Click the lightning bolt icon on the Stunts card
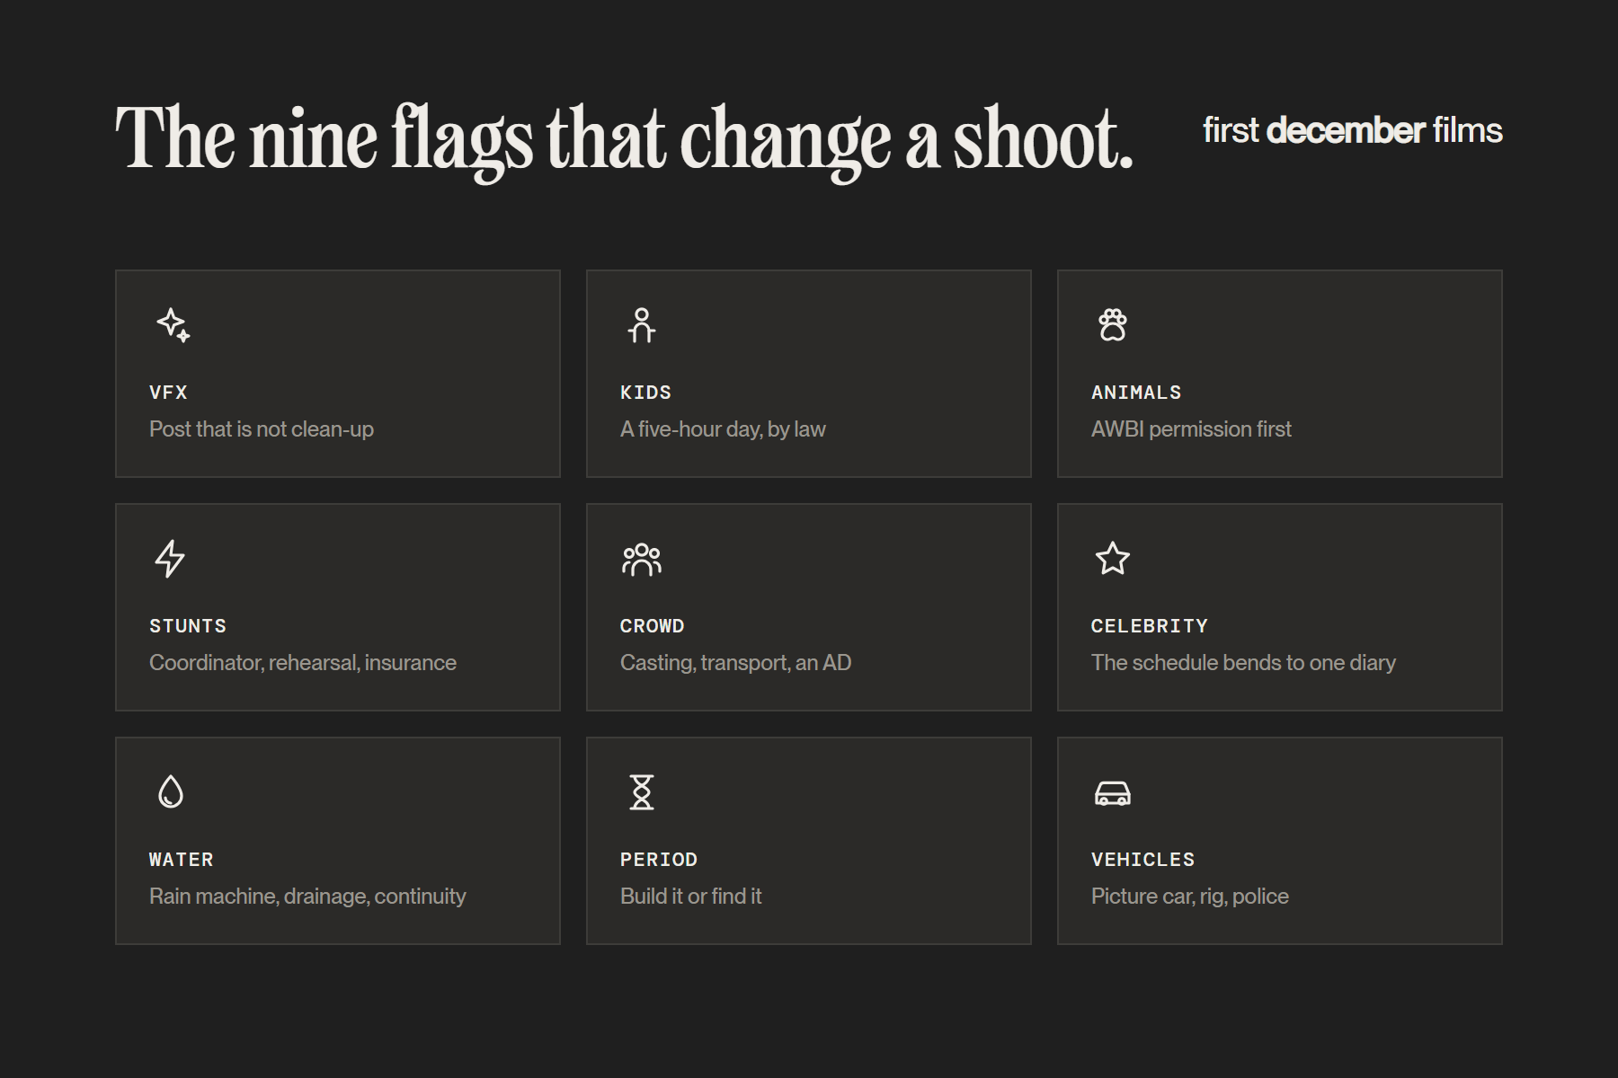The image size is (1618, 1078). pos(171,559)
